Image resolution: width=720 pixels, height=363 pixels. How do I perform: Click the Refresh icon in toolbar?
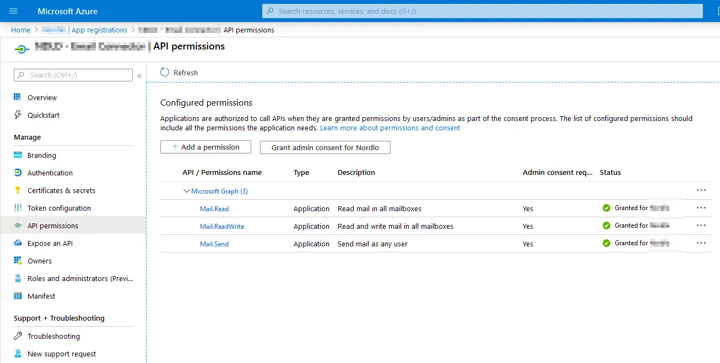pos(165,73)
